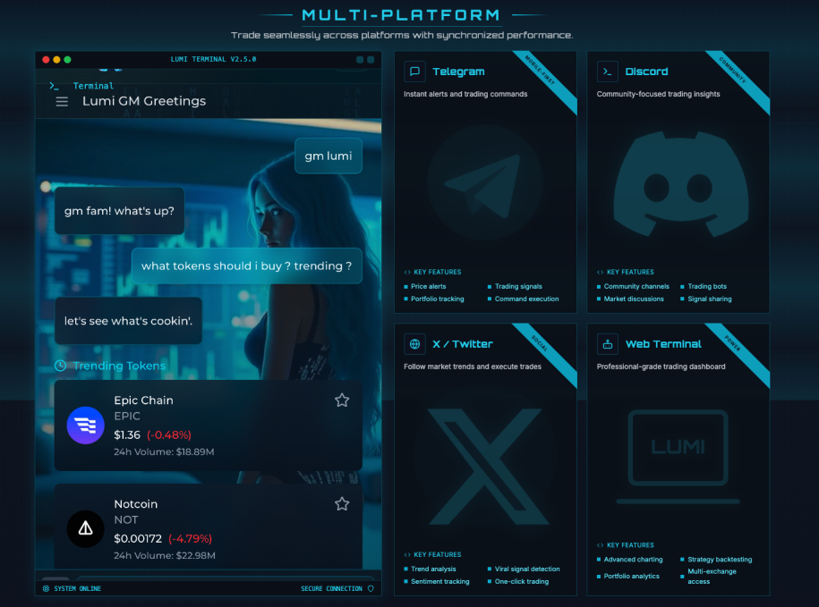This screenshot has width=819, height=607.
Task: Open the Web Terminal card title
Action: [663, 344]
